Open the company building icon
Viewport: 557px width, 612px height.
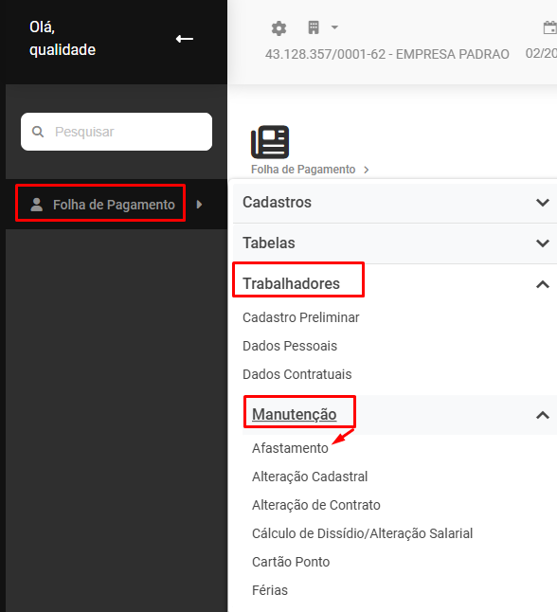[x=314, y=27]
